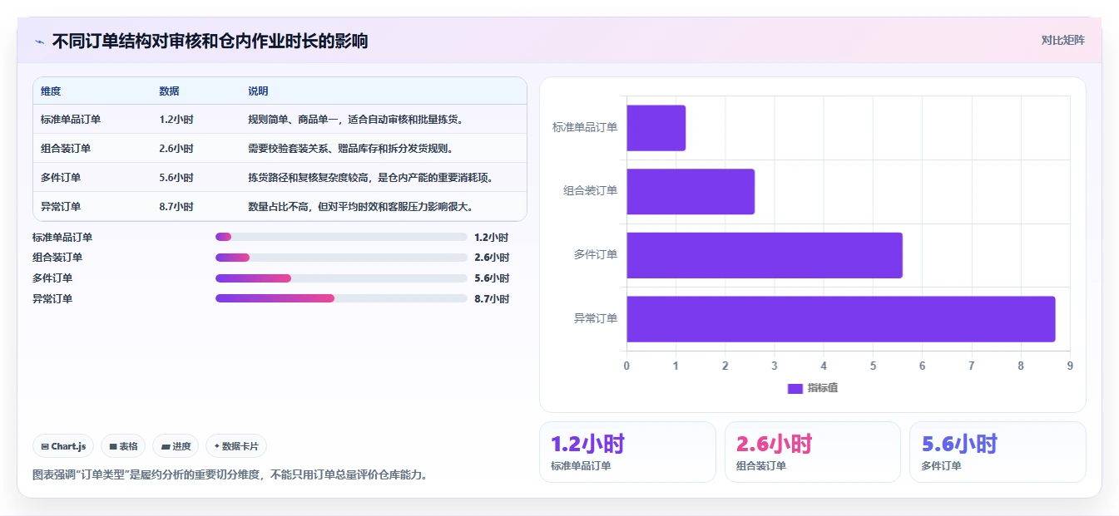This screenshot has width=1119, height=516.
Task: Click the 组合装订单 bar in chart
Action: (x=691, y=192)
